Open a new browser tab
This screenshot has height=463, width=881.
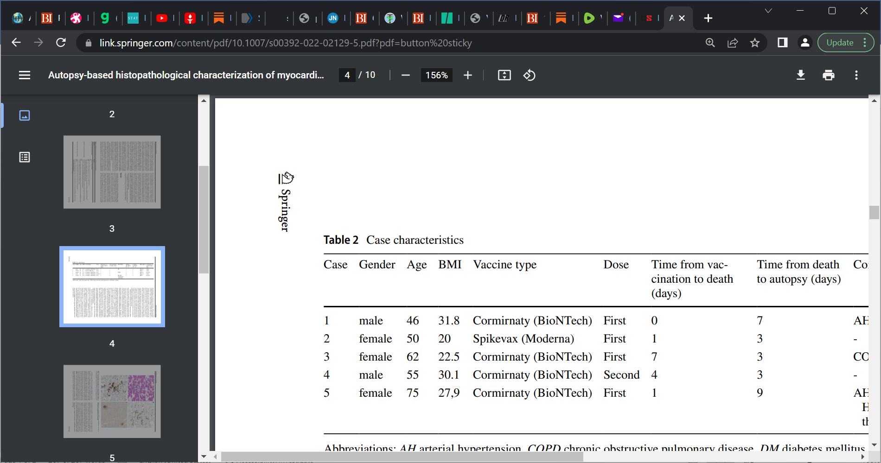coord(708,18)
